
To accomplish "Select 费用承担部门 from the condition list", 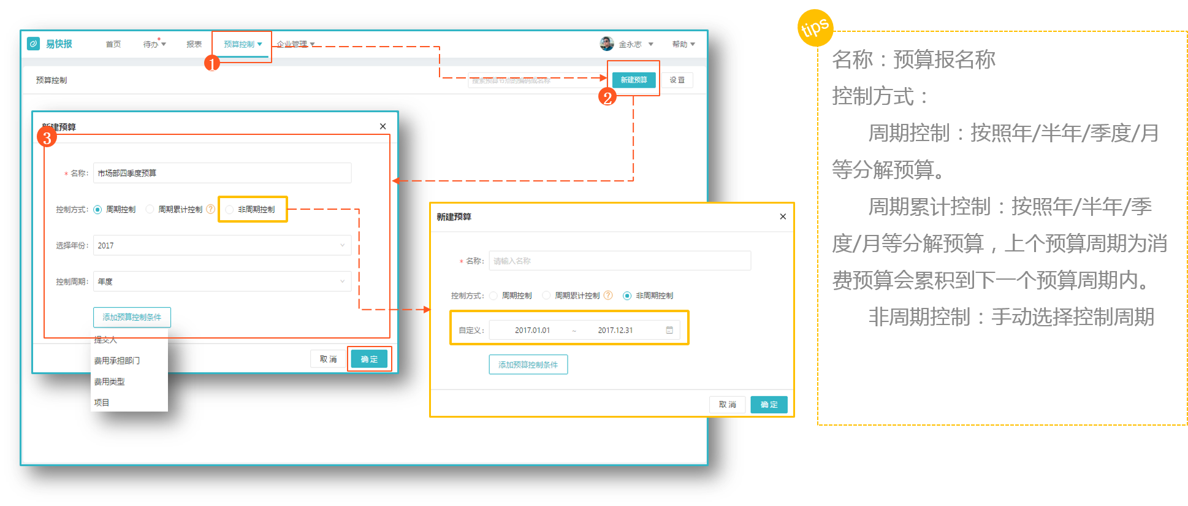I will point(117,361).
